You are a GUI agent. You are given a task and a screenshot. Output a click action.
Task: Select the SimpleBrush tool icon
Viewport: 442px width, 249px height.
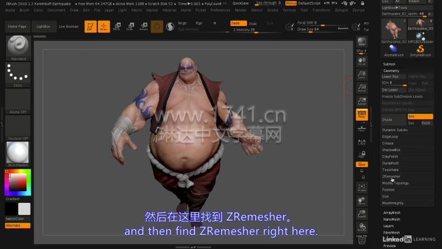click(420, 51)
